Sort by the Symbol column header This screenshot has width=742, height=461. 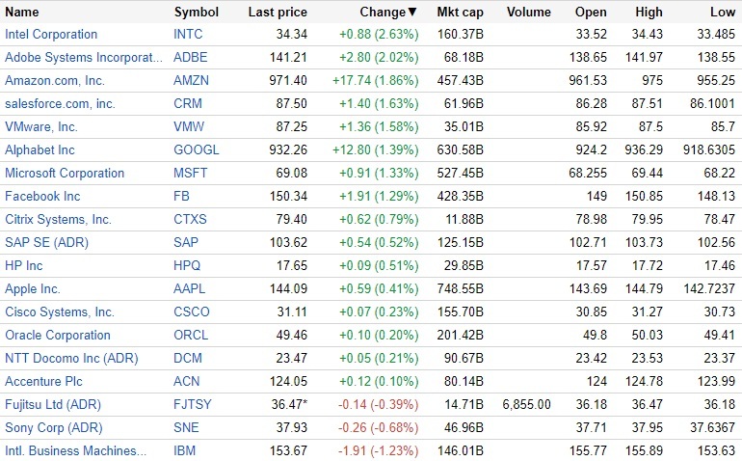click(196, 13)
